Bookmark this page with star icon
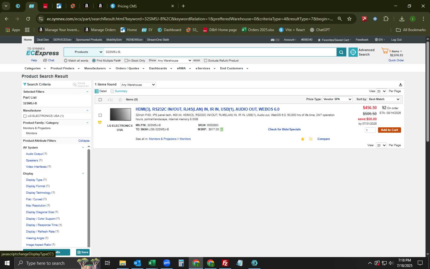 (x=349, y=19)
